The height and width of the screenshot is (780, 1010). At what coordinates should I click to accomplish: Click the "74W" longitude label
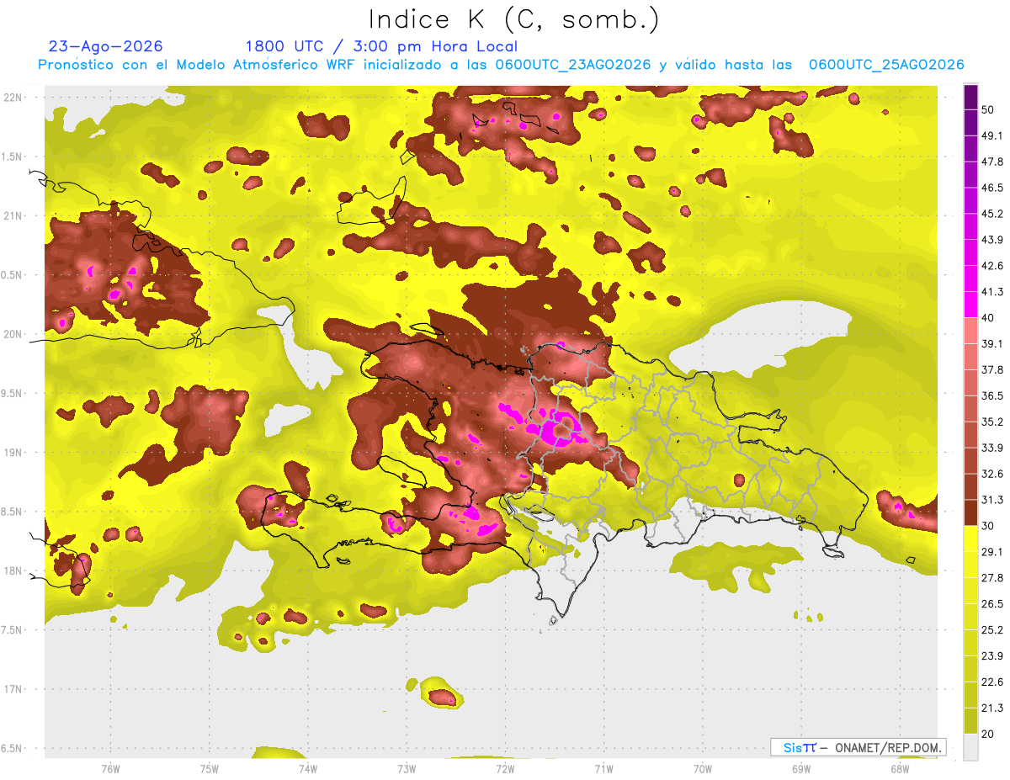pyautogui.click(x=308, y=768)
